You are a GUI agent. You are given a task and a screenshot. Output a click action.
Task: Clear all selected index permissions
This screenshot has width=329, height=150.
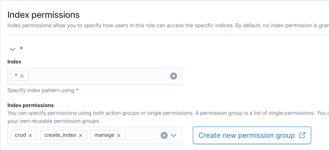click(164, 135)
